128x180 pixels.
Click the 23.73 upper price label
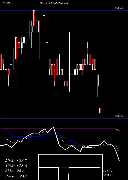119,8
